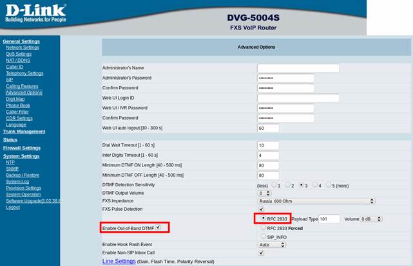
Task: Open Trunk Management section
Action: (24, 131)
